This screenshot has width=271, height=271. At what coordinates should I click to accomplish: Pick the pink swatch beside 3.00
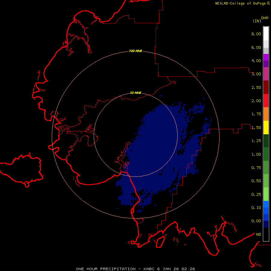pyautogui.click(x=266, y=74)
